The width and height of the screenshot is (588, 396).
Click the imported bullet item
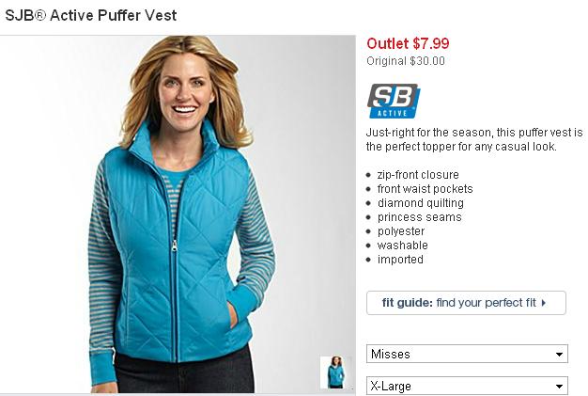click(400, 260)
